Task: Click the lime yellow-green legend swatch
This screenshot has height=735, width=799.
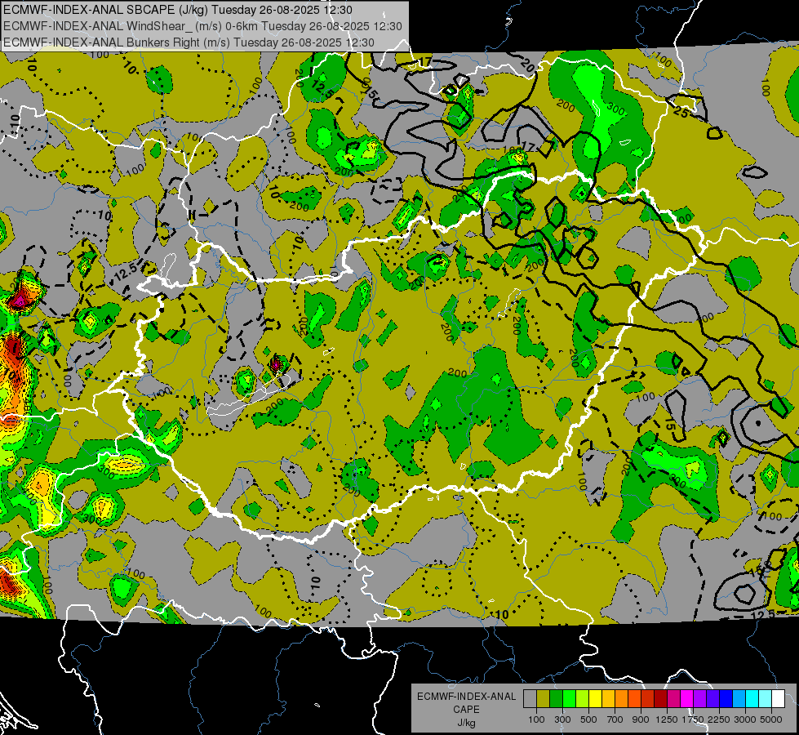Action: click(x=583, y=699)
